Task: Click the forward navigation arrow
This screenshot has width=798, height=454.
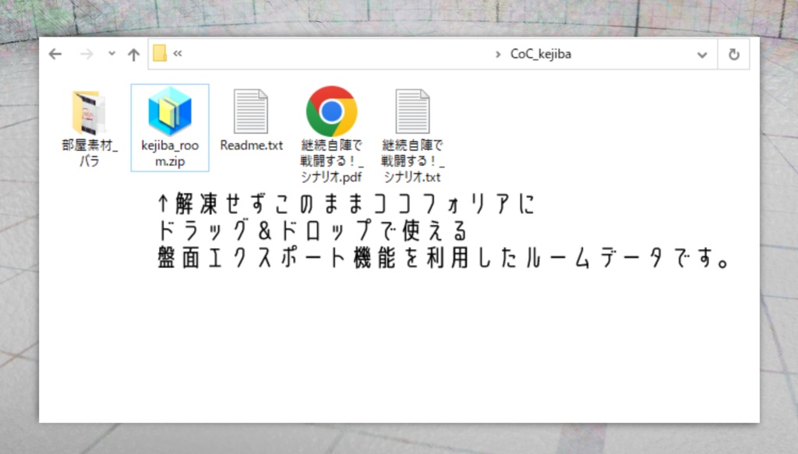Action: pyautogui.click(x=85, y=53)
